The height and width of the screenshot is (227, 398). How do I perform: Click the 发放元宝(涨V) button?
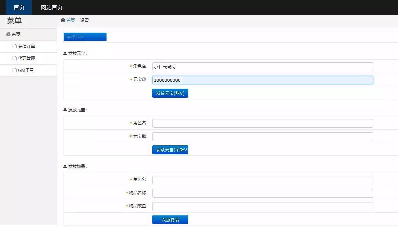tap(170, 93)
